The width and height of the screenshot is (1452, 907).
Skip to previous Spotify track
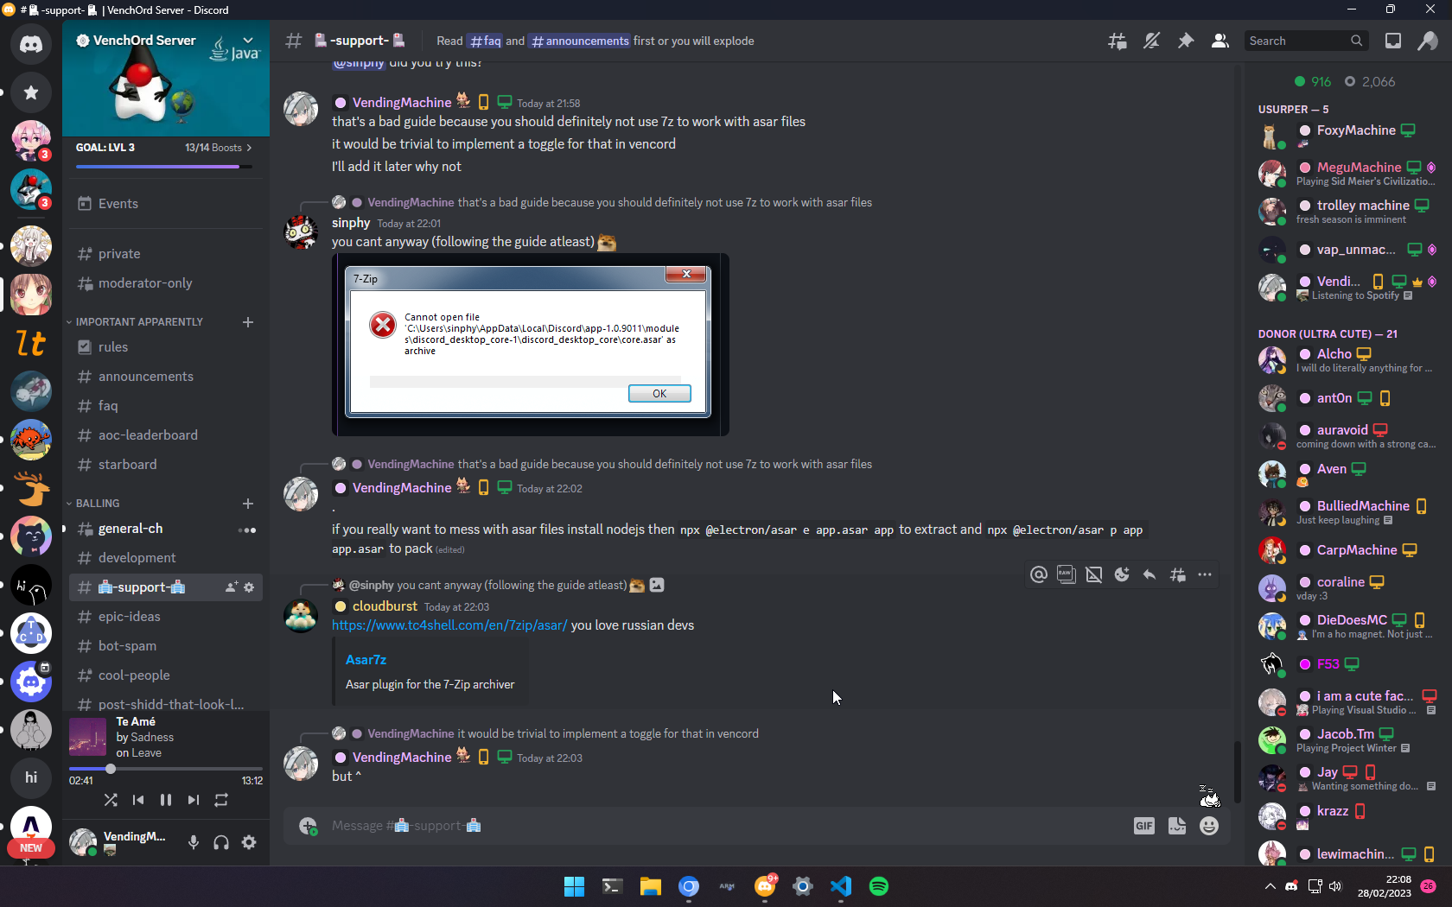click(x=138, y=800)
